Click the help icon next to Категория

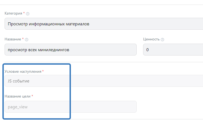tap(28, 14)
